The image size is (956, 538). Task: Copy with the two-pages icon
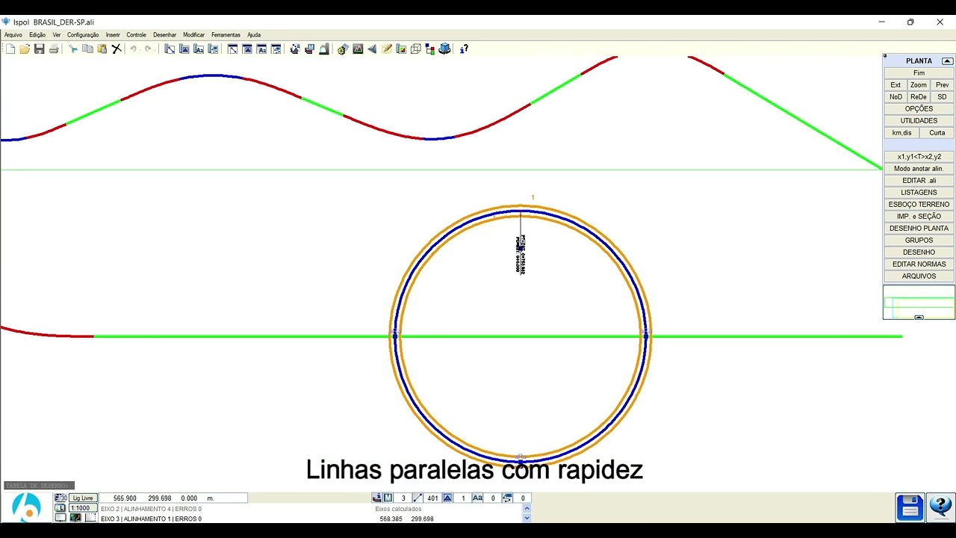tap(87, 49)
